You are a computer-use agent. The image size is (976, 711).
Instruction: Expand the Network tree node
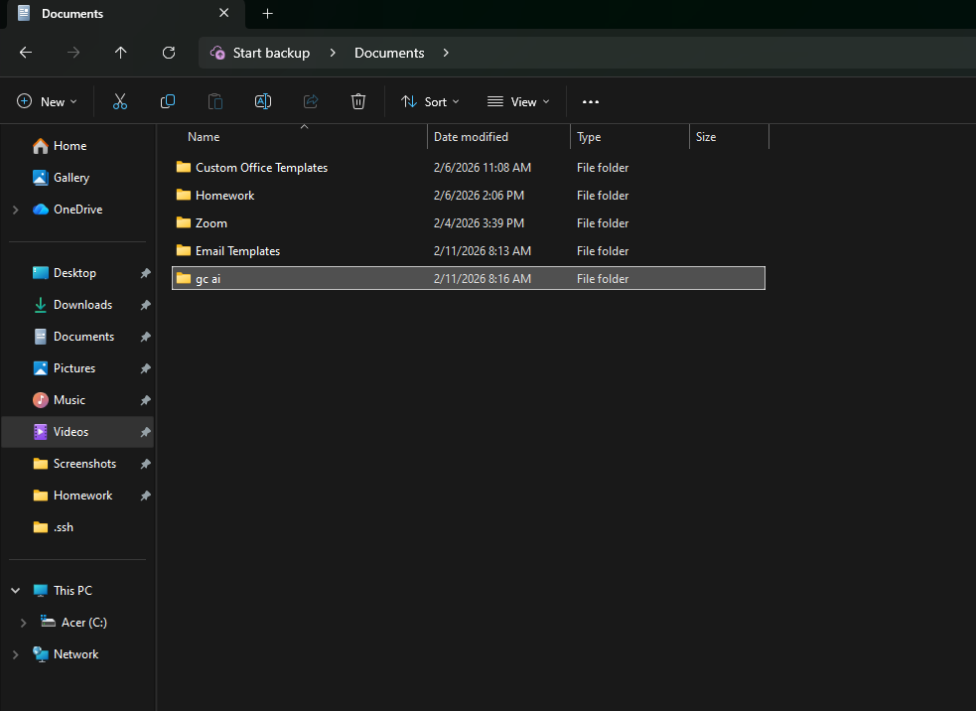[15, 654]
